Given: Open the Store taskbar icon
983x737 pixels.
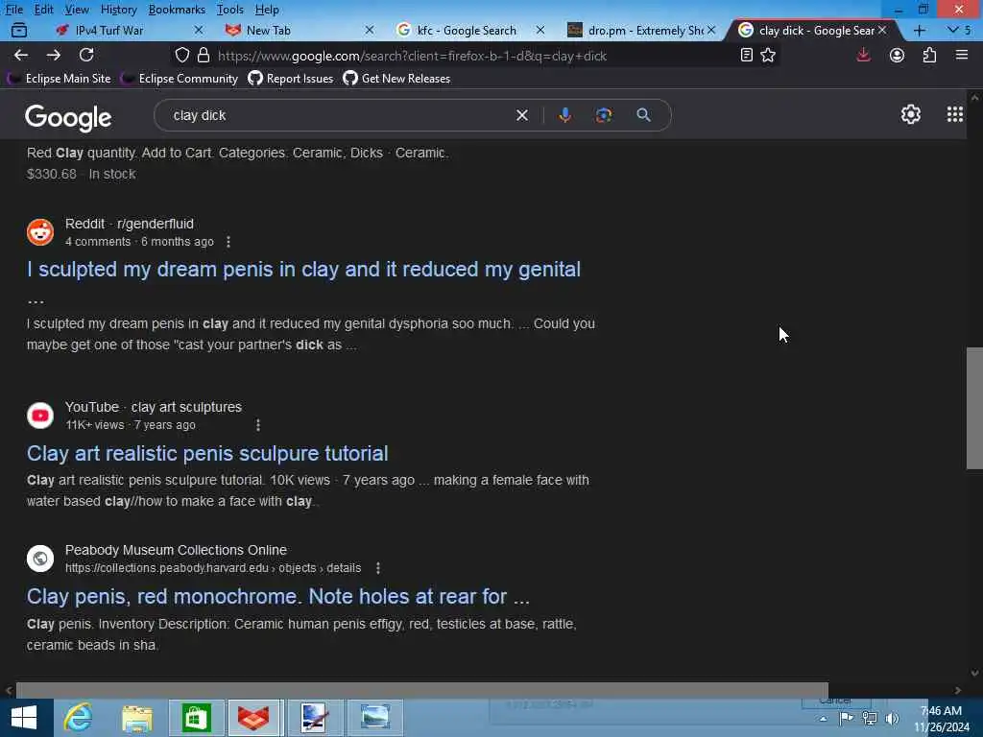Looking at the screenshot, I should [196, 718].
